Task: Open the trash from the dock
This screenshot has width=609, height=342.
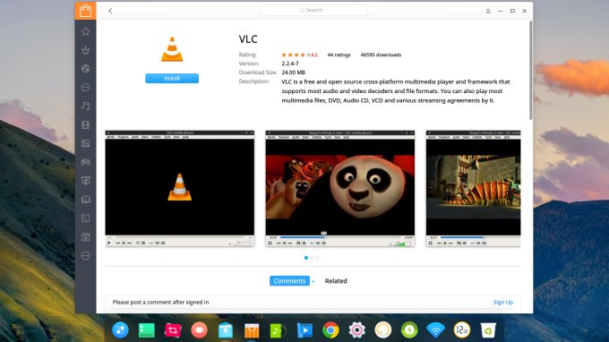Action: point(488,330)
